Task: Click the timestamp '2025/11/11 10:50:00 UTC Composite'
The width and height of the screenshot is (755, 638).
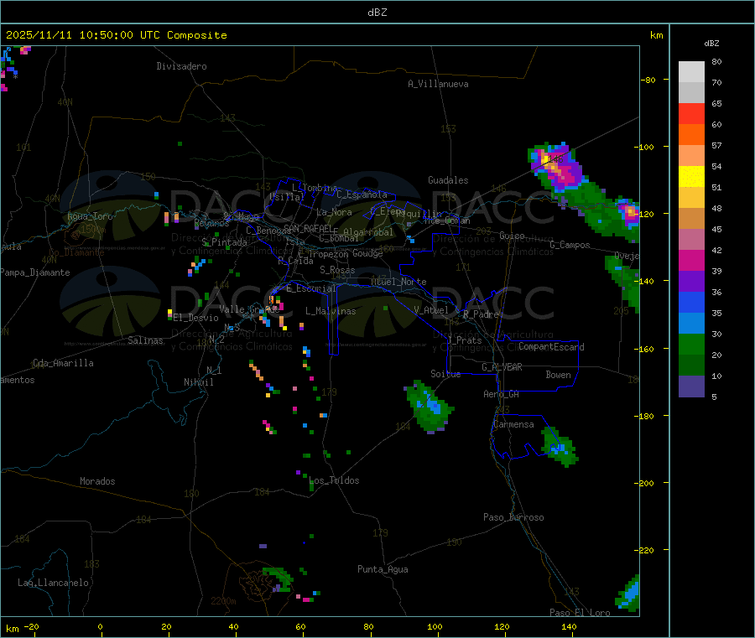Action: [x=116, y=35]
